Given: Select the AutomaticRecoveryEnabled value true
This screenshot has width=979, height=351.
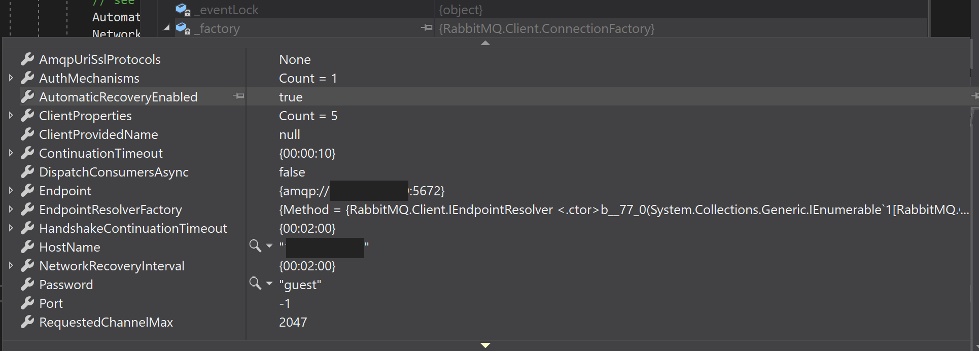Looking at the screenshot, I should tap(291, 97).
